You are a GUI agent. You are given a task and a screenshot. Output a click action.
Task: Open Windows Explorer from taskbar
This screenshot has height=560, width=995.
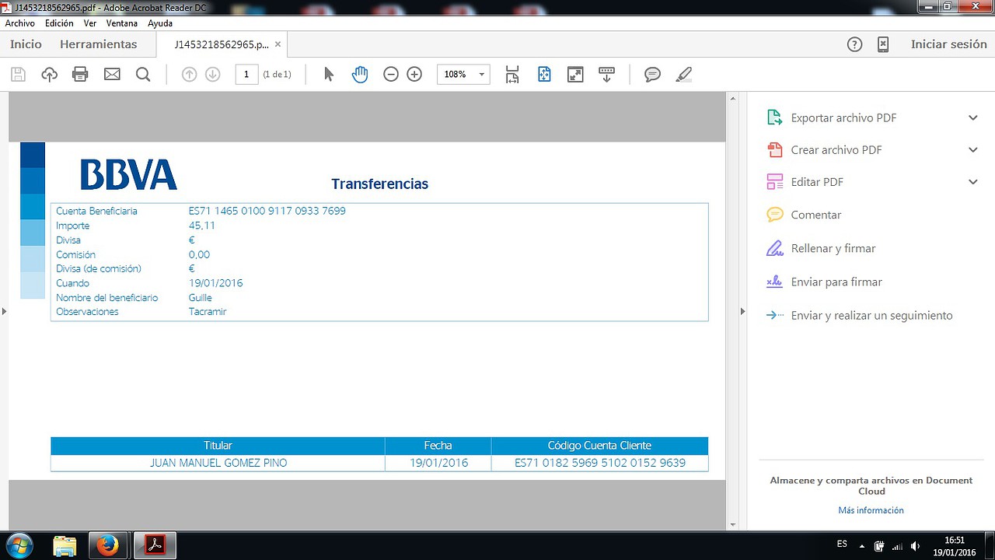point(65,546)
